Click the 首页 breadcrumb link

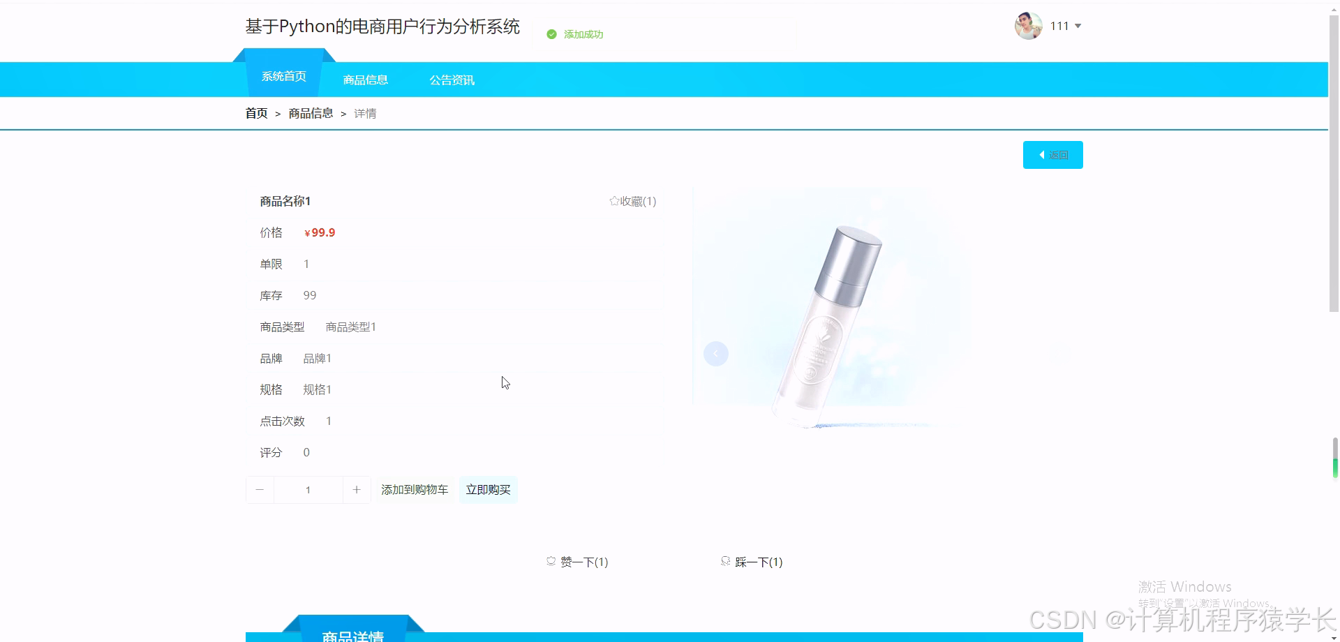[255, 113]
